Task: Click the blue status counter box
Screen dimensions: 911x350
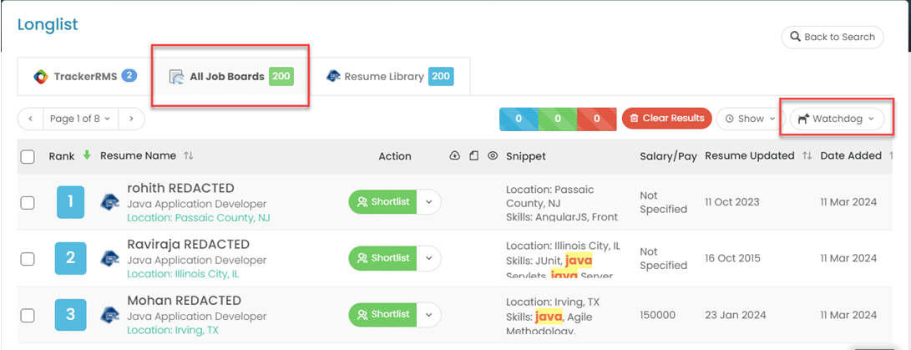Action: [x=519, y=119]
